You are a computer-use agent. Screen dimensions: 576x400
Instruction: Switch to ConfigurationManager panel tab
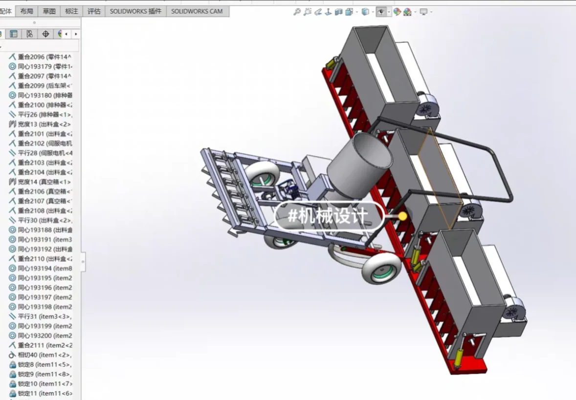tap(29, 34)
